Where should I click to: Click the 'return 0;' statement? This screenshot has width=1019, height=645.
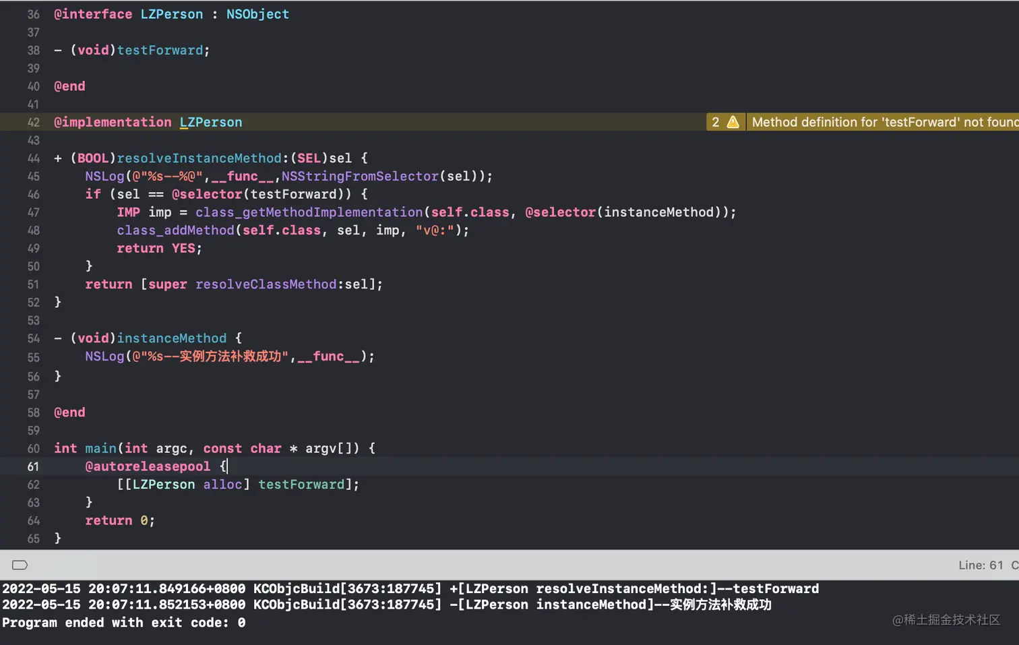[x=120, y=520]
